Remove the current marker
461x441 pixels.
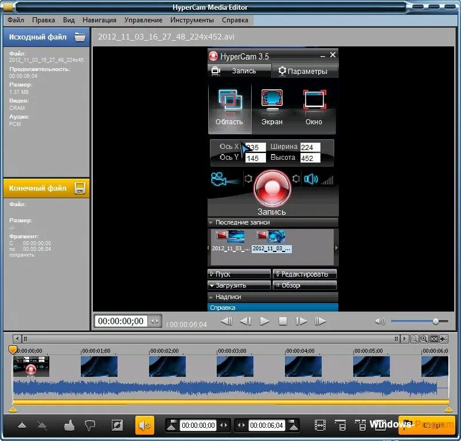tap(42, 425)
